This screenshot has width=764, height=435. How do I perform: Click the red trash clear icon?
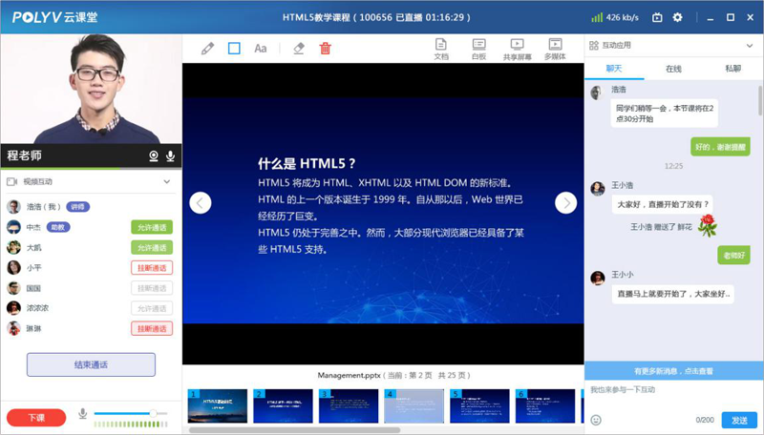point(326,49)
